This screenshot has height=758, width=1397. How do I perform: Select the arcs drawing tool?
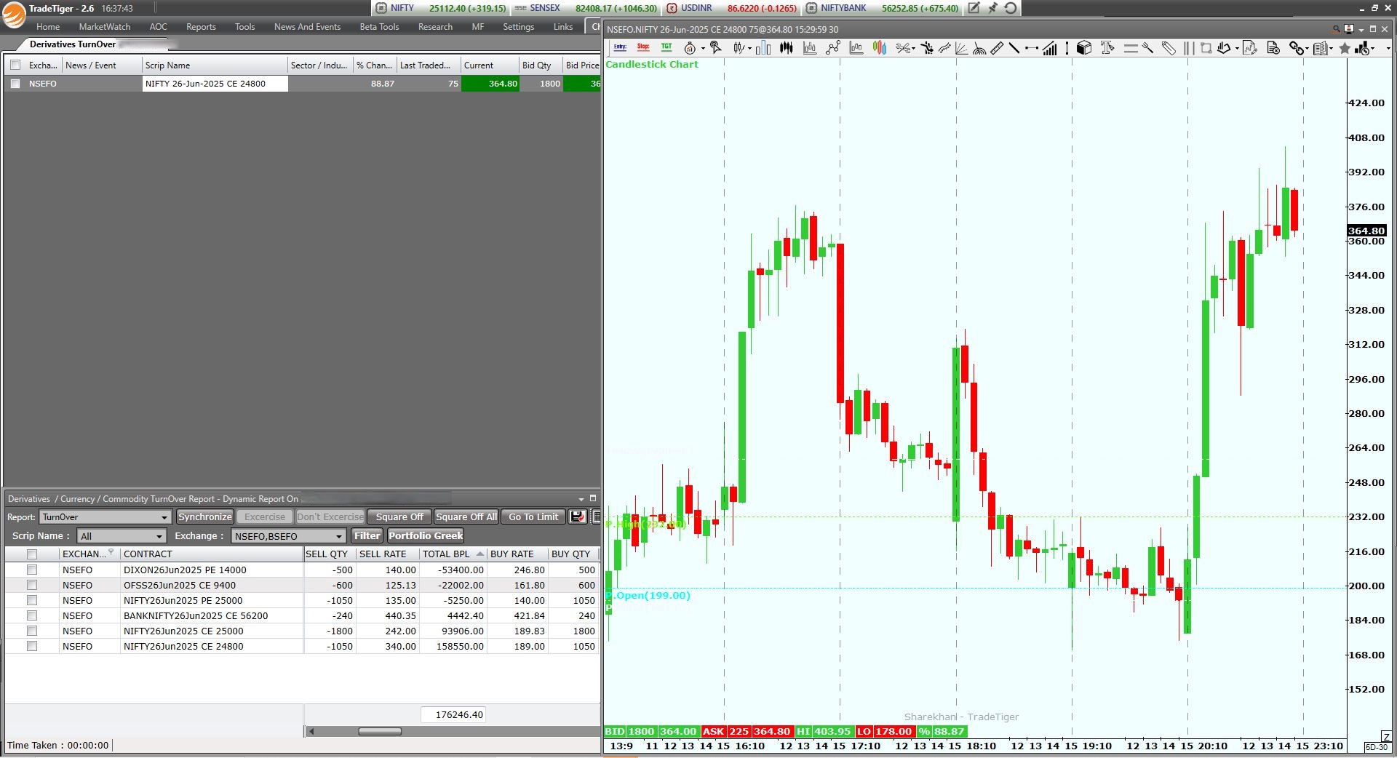[979, 48]
